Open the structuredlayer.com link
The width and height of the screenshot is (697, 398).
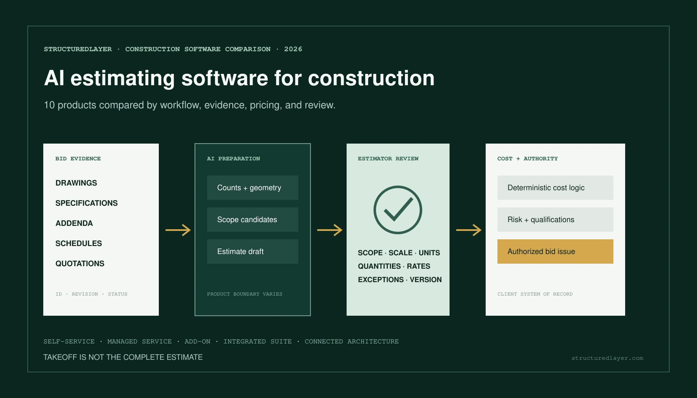click(x=607, y=358)
